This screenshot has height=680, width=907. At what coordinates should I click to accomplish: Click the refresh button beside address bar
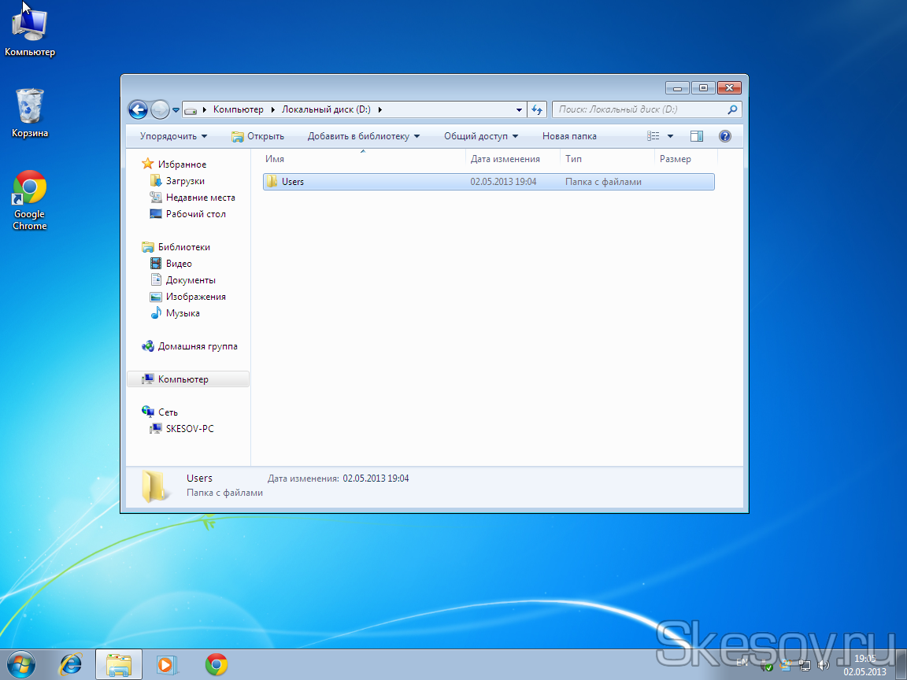(537, 110)
